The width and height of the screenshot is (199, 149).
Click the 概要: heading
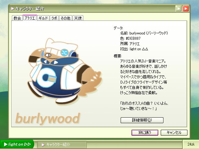(118, 56)
